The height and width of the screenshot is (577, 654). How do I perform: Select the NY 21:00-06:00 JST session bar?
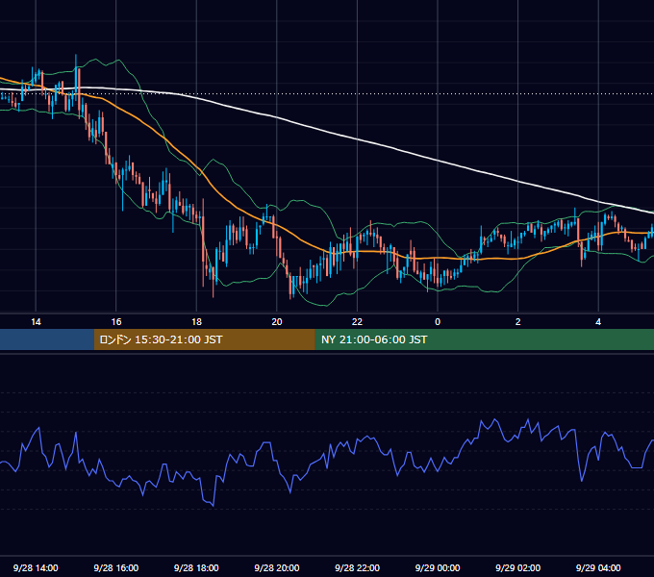tap(484, 339)
